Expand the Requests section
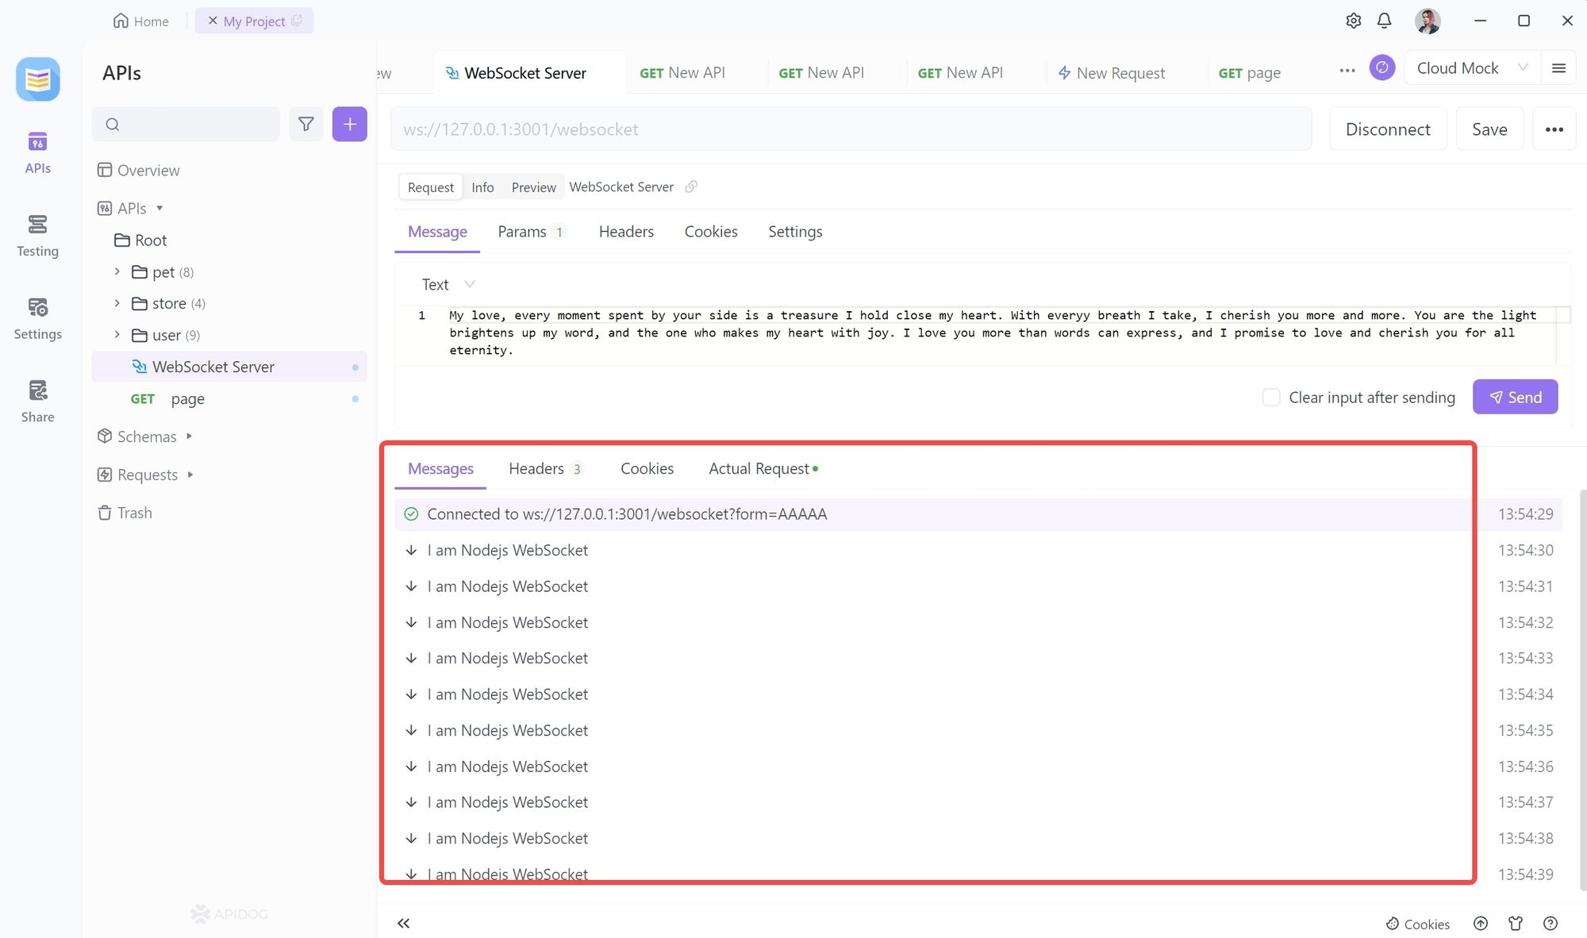1587x938 pixels. [190, 475]
